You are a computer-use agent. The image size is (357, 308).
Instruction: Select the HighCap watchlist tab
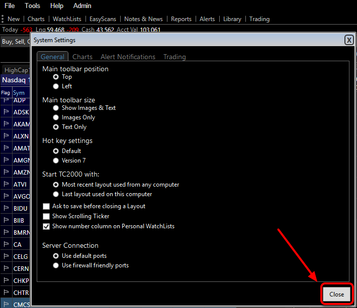point(16,70)
